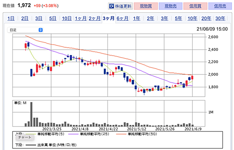Click the 2,200 price axis label
Image resolution: width=234 pixels, height=150 pixels.
click(213, 62)
